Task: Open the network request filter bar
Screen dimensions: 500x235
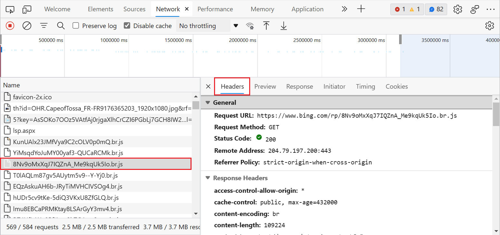Action: coord(44,26)
